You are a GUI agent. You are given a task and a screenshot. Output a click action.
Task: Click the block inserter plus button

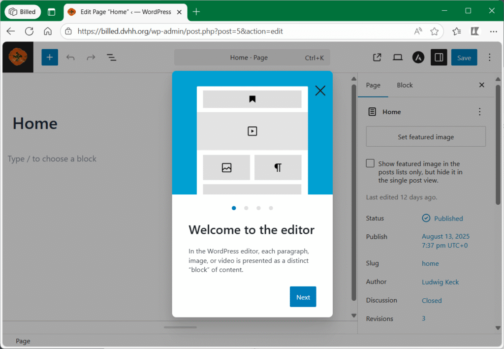pos(50,58)
